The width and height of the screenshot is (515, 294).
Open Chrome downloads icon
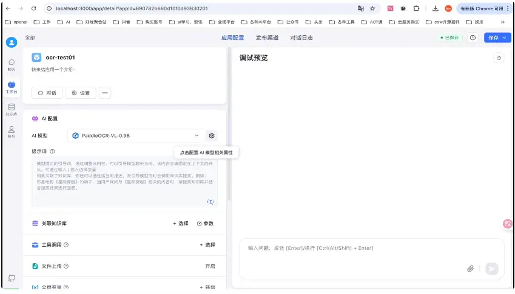tap(436, 8)
